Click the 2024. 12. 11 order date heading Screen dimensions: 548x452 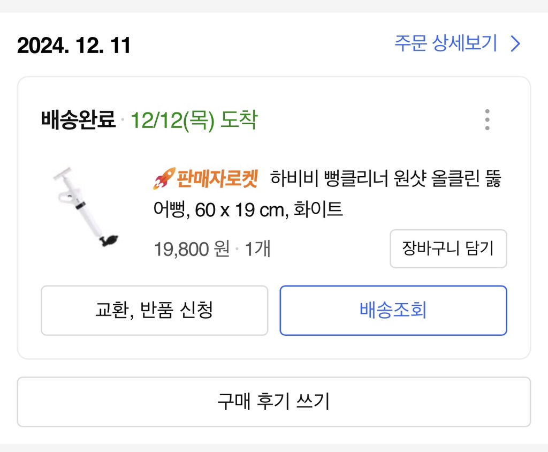coord(74,46)
